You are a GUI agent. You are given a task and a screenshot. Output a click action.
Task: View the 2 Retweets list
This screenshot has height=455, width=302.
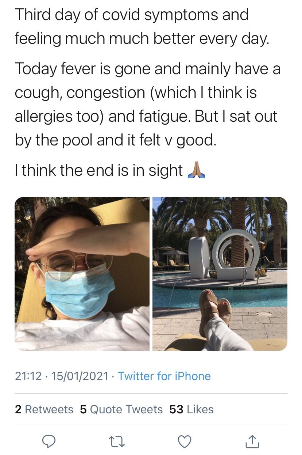(x=44, y=409)
